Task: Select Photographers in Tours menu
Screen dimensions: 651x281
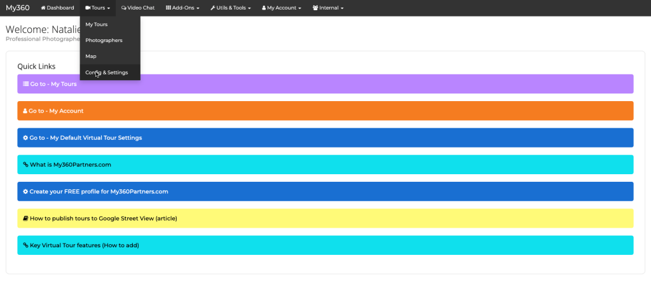Action: tap(110, 40)
